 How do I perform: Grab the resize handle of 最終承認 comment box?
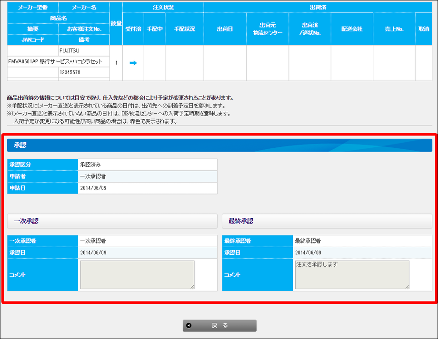[407, 286]
